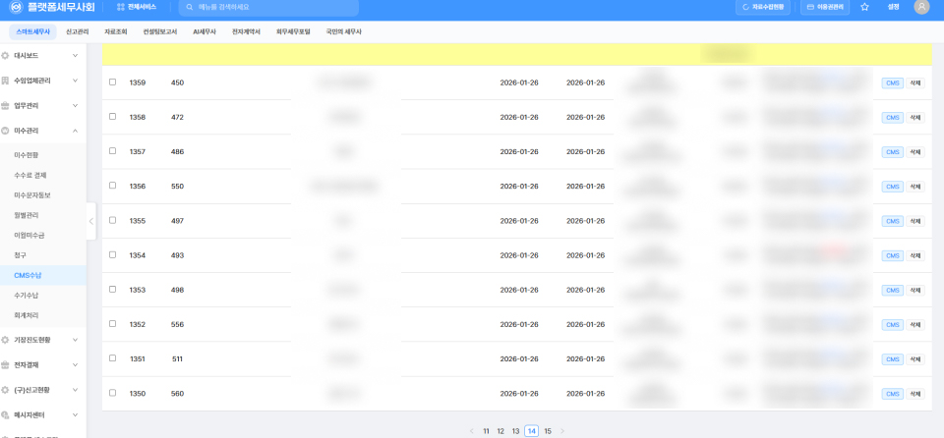The image size is (944, 438).
Task: Click the (구)신고현황 sidebar icon
Action: pos(6,390)
